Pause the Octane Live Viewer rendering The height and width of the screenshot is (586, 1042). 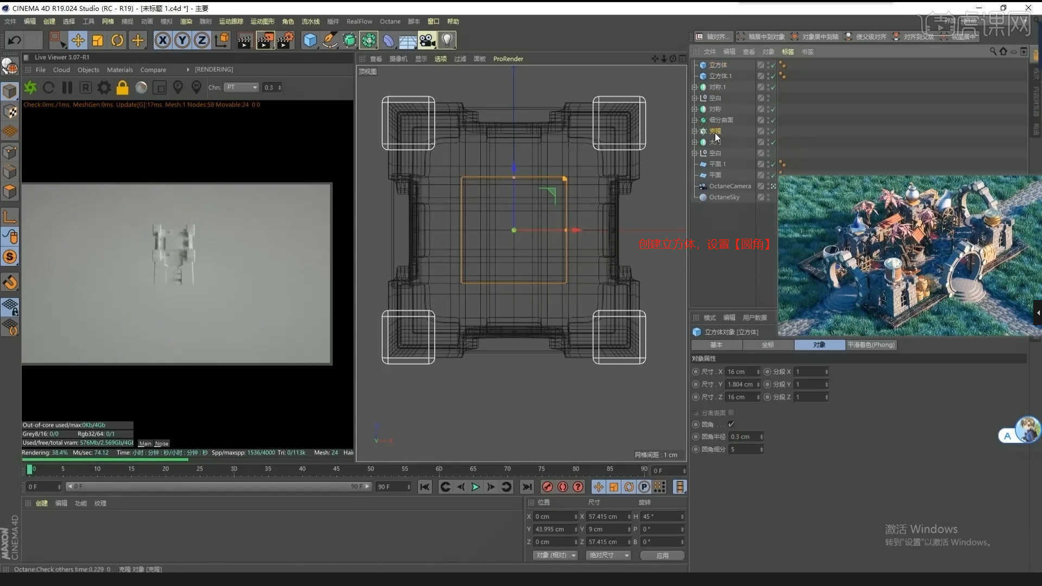67,87
